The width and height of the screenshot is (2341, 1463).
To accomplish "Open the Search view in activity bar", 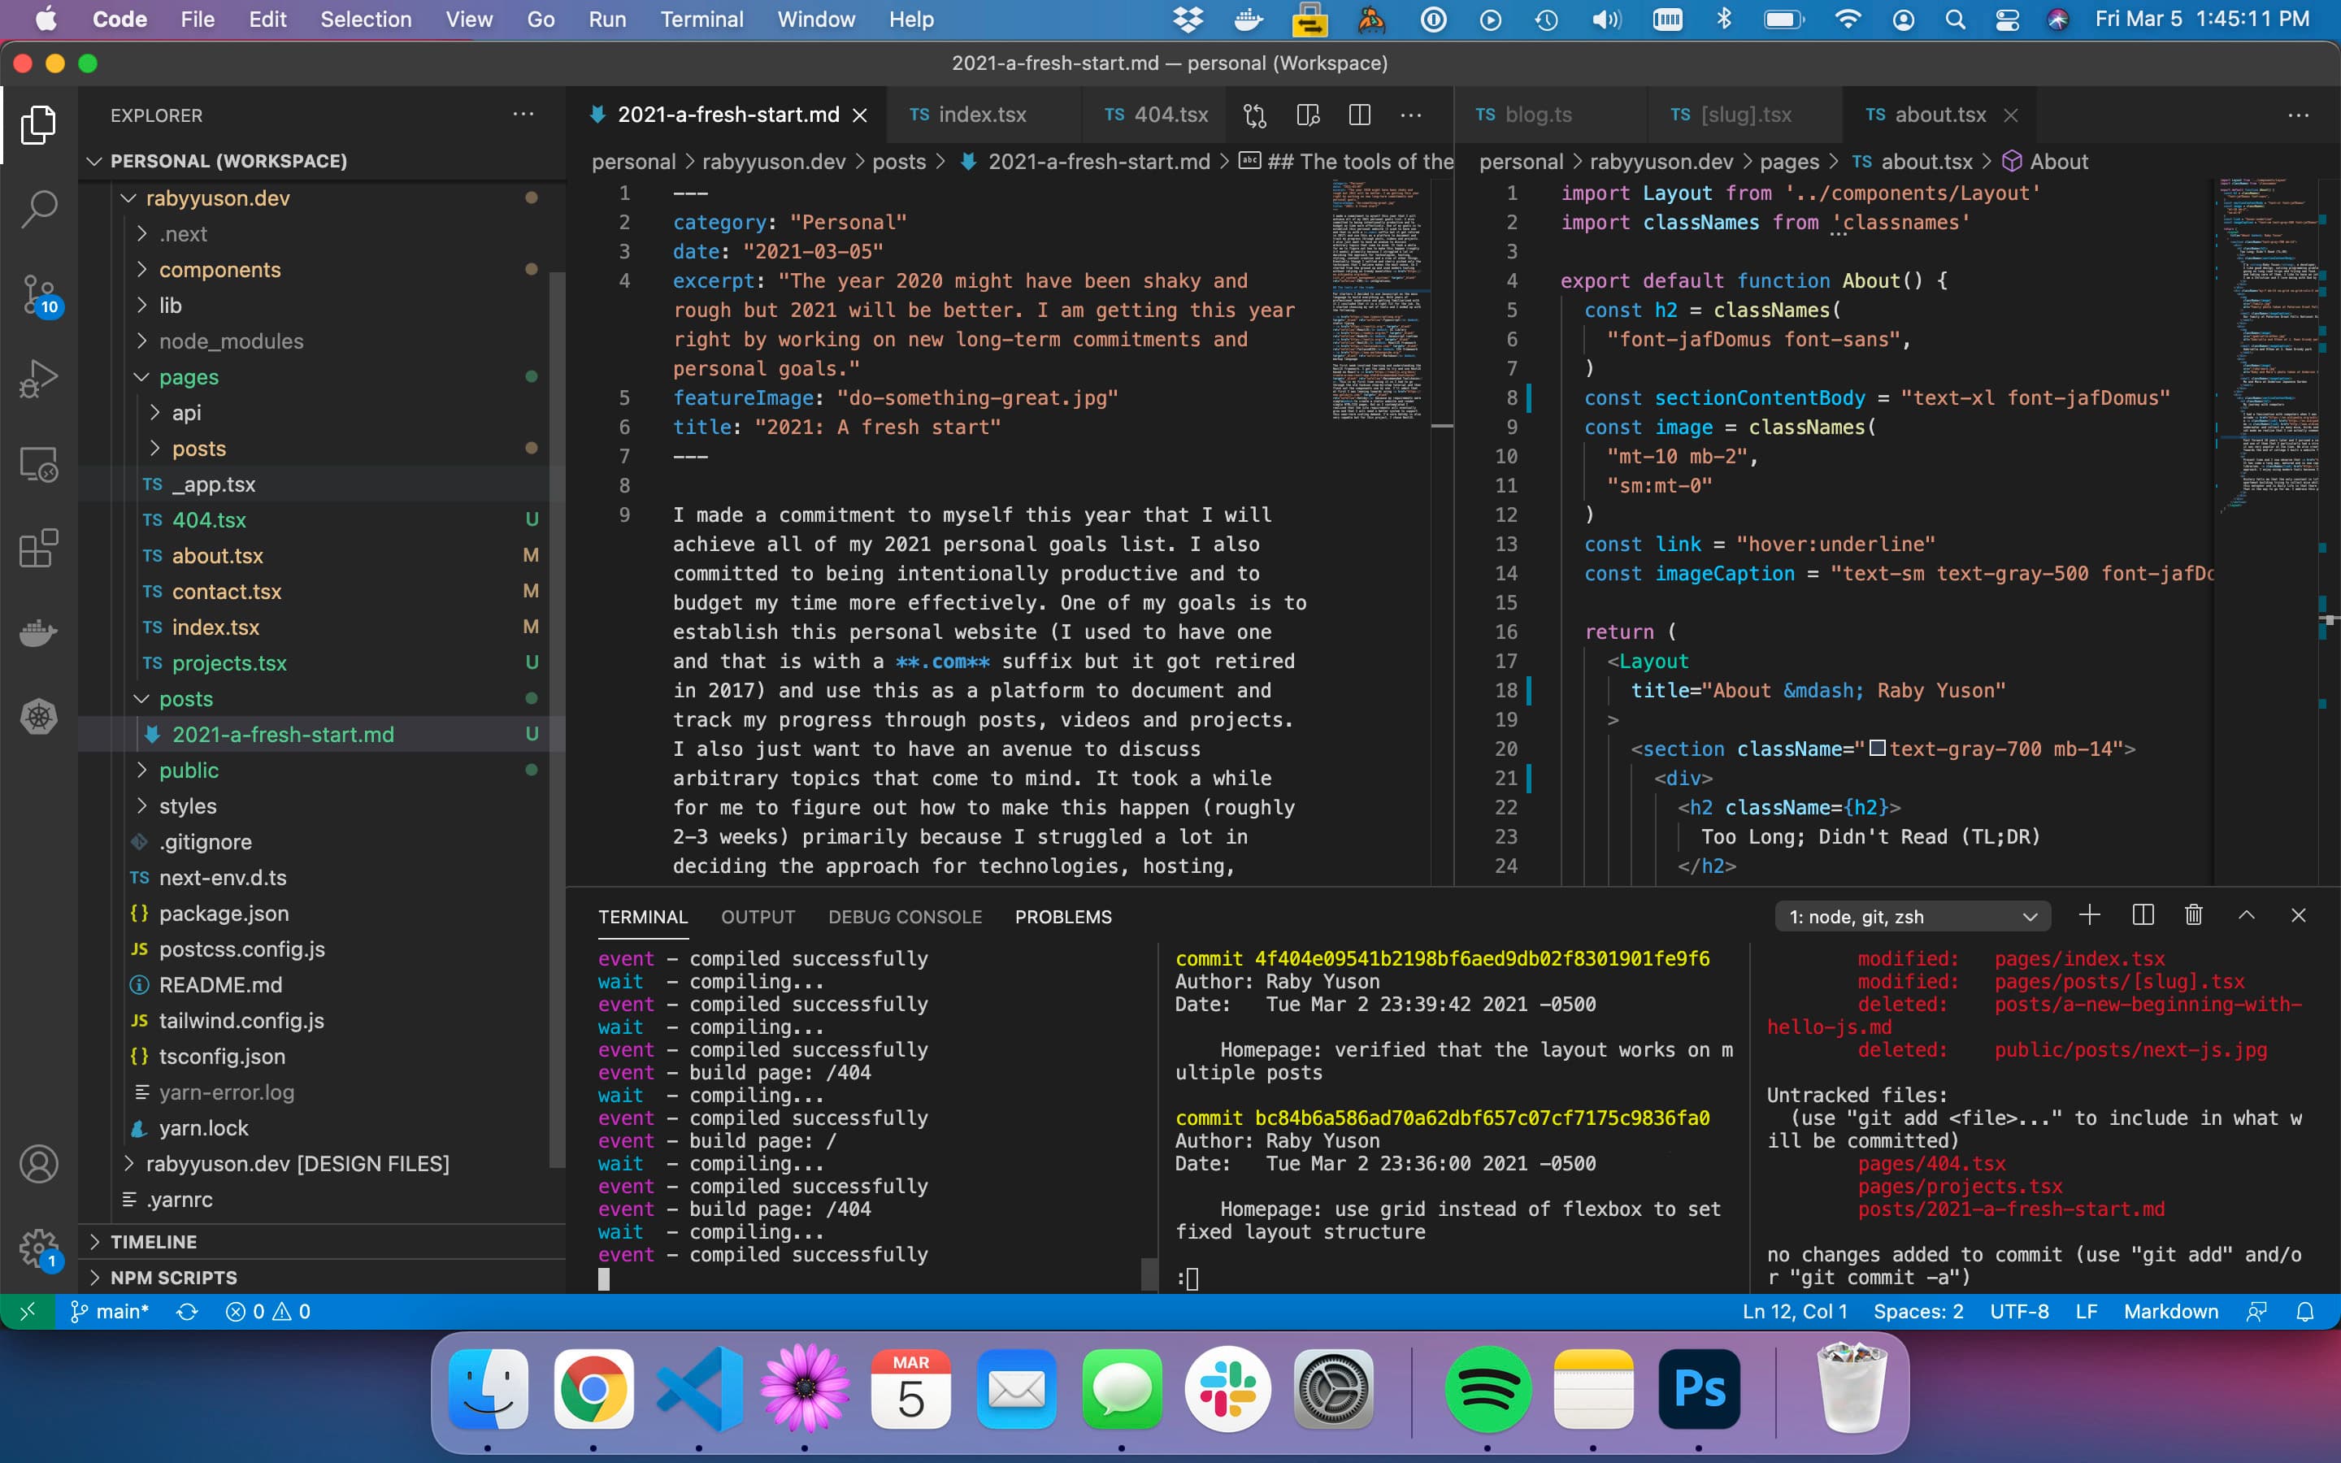I will click(39, 208).
